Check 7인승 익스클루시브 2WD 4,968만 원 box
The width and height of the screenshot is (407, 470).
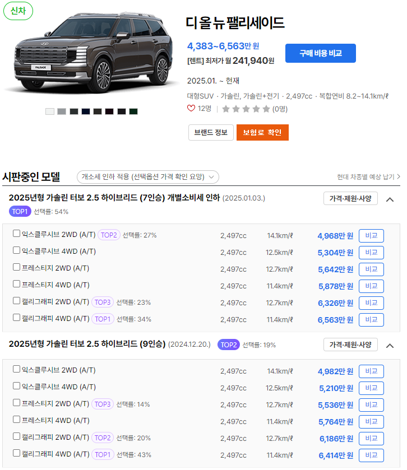coord(16,234)
